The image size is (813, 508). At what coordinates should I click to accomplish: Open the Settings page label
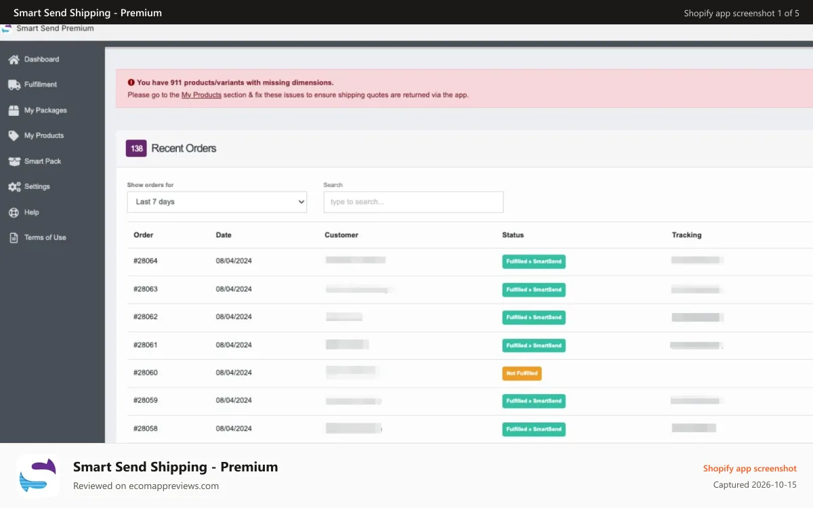pos(37,186)
